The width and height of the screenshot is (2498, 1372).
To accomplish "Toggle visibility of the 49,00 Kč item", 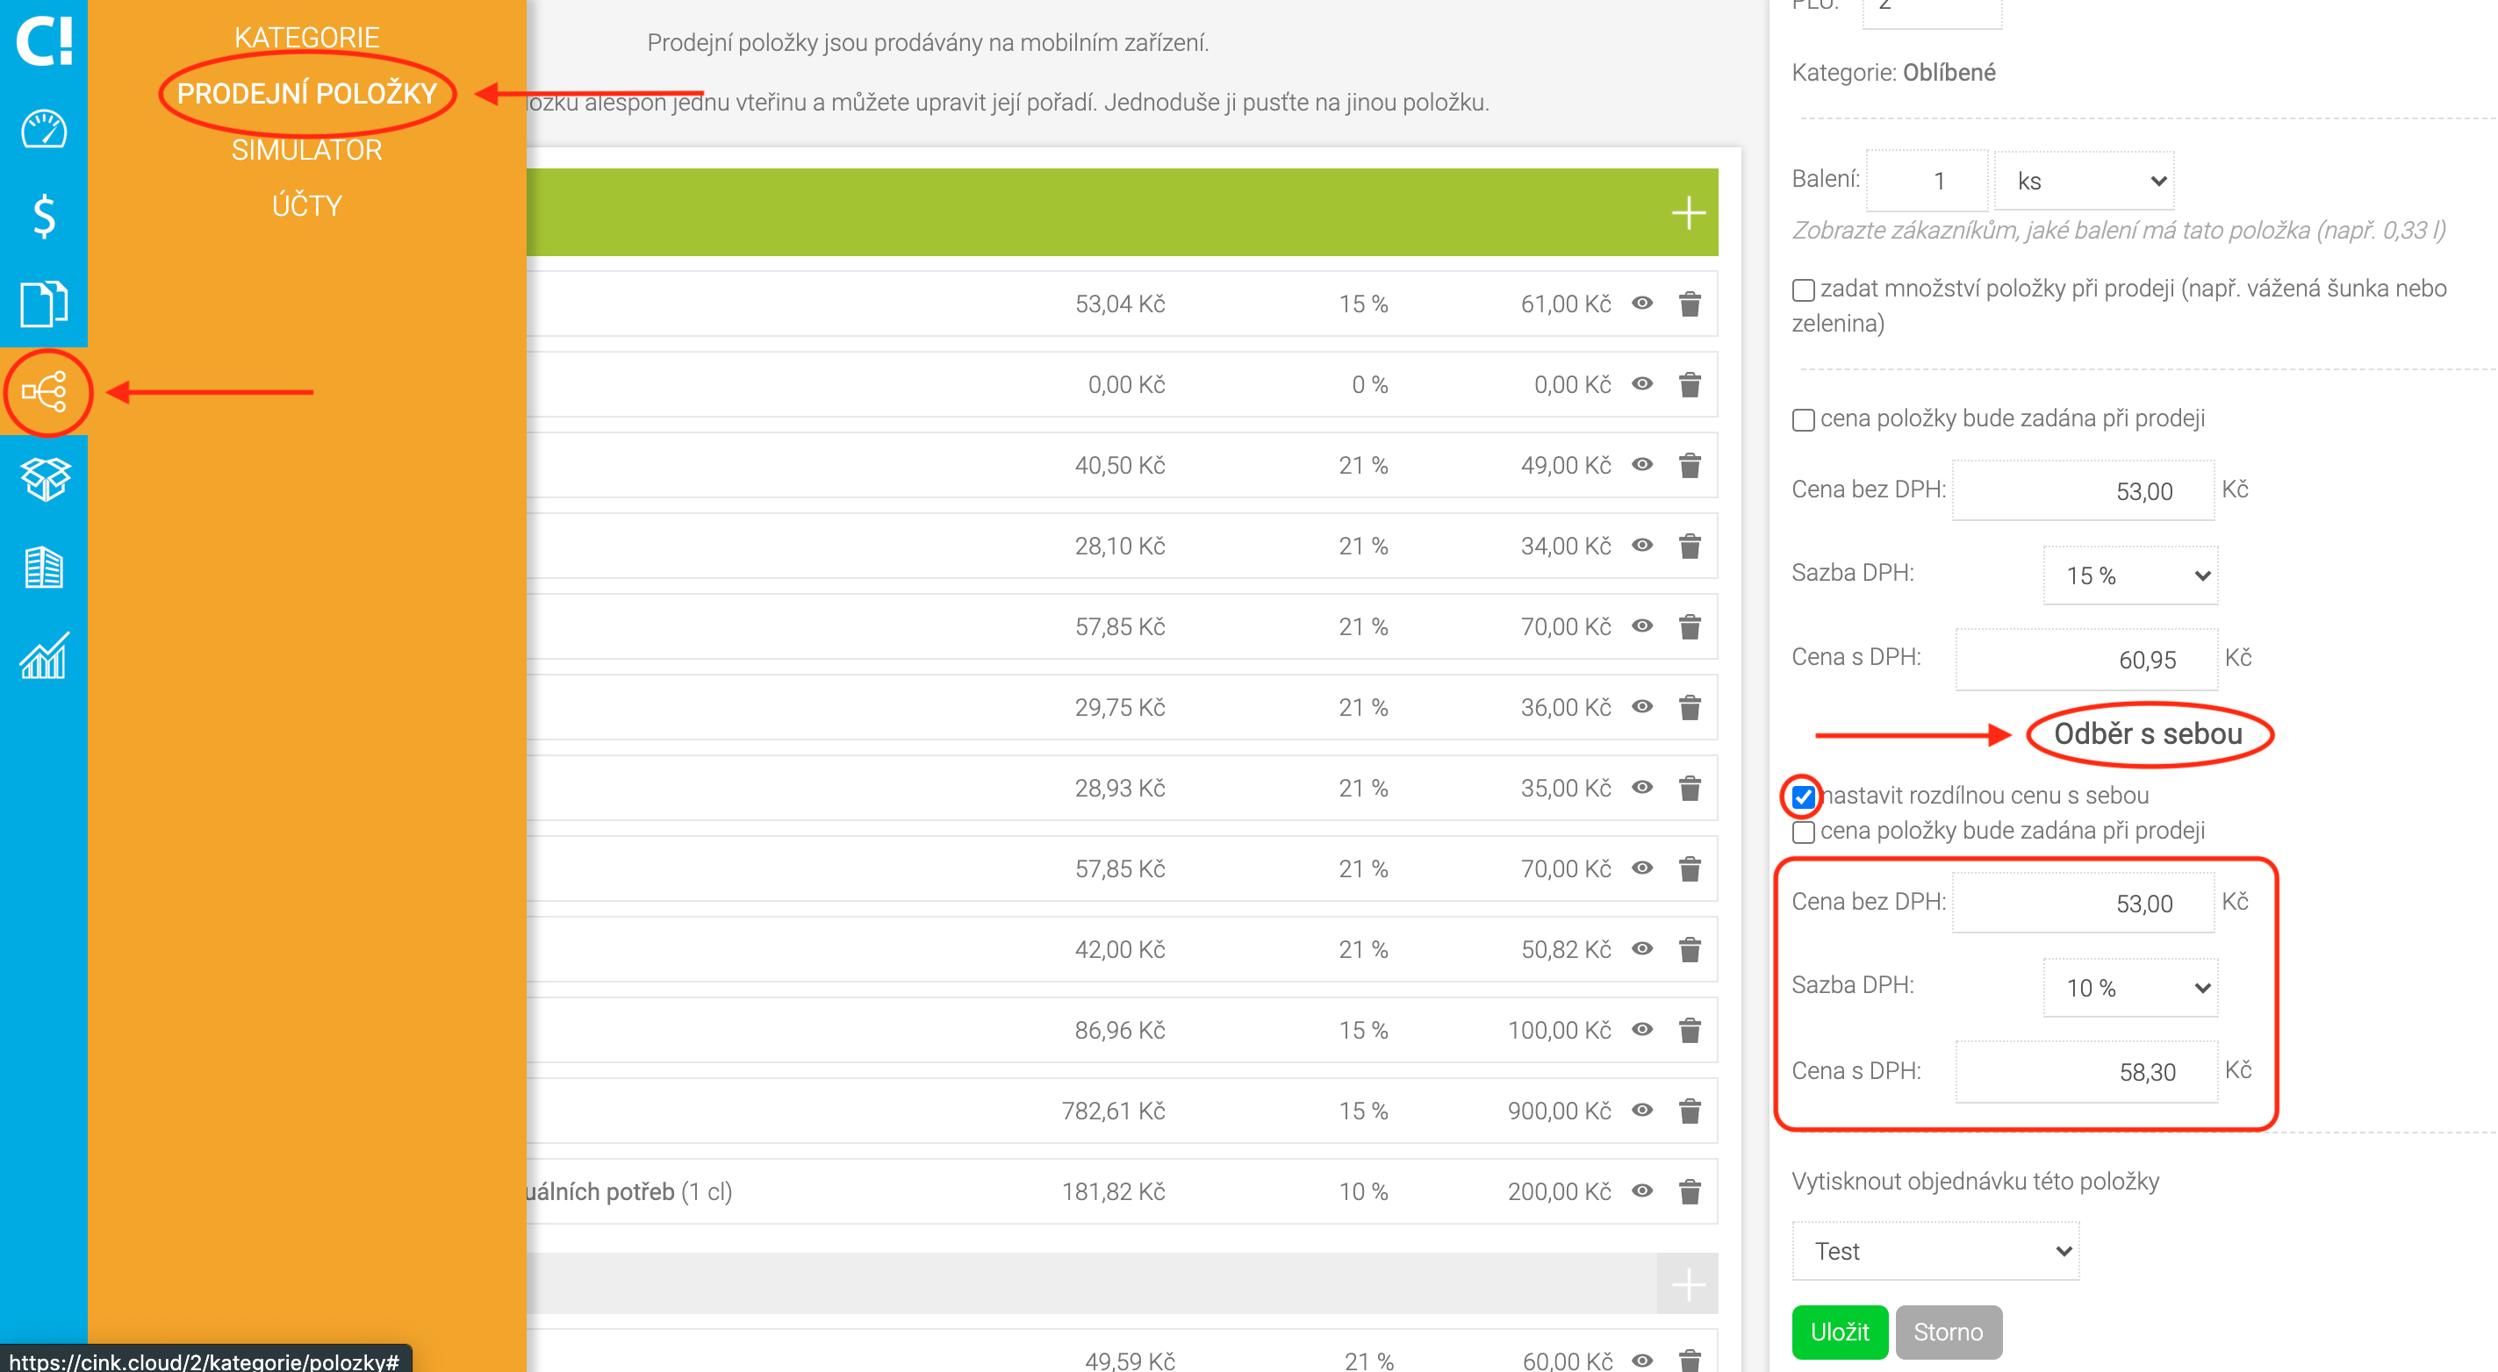I will 1641,464.
